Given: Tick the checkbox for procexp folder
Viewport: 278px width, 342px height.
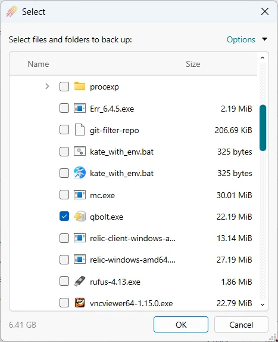Looking at the screenshot, I should pyautogui.click(x=64, y=87).
